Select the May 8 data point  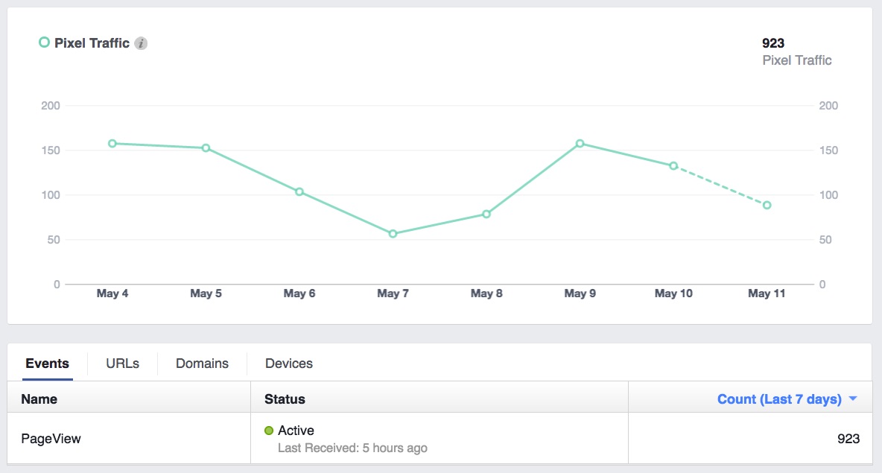[486, 214]
